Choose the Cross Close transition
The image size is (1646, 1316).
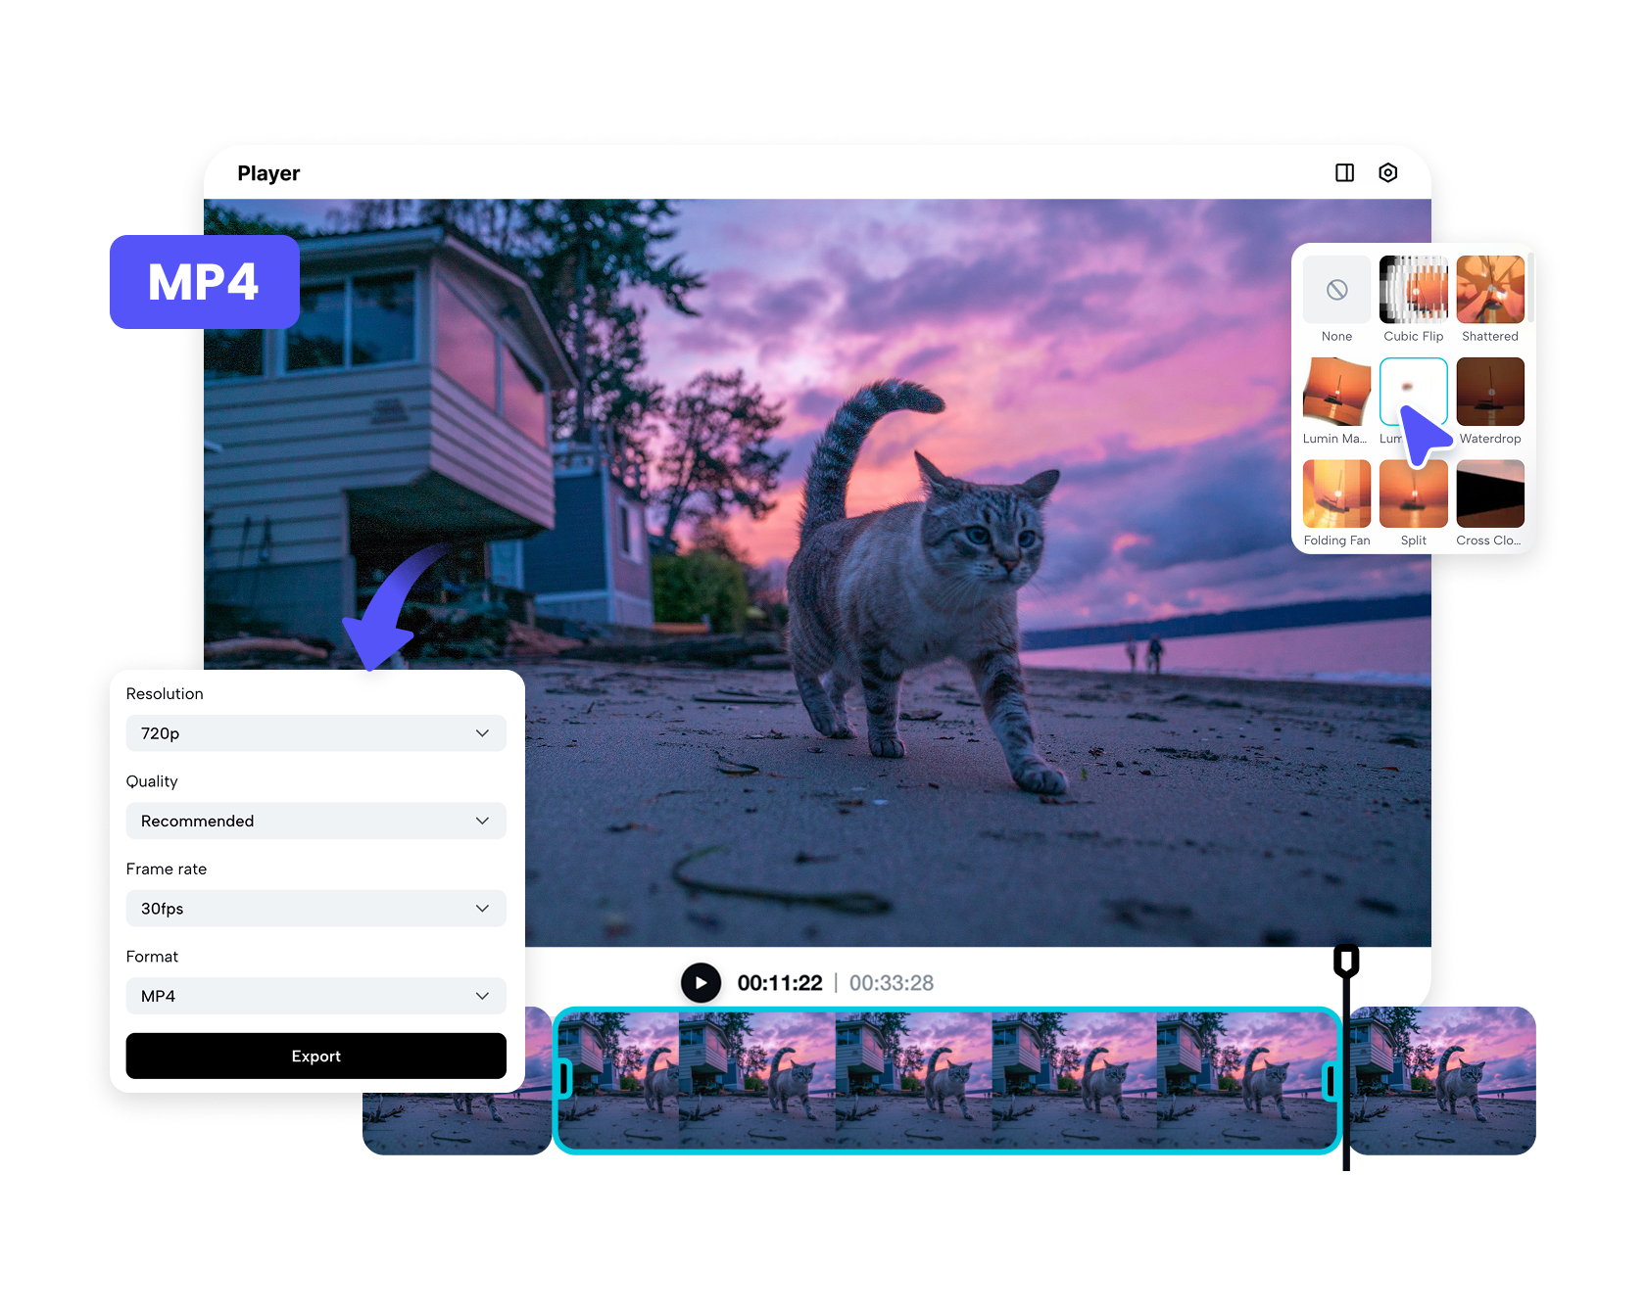[x=1490, y=494]
